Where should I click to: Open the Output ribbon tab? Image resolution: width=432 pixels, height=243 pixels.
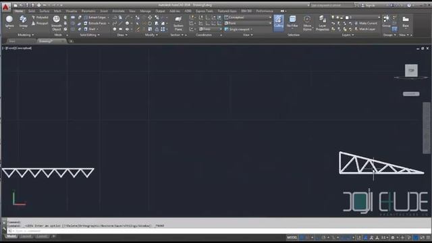(160, 11)
